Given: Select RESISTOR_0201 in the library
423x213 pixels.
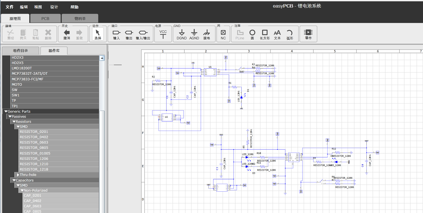Looking at the screenshot, I should (x=59, y=132).
